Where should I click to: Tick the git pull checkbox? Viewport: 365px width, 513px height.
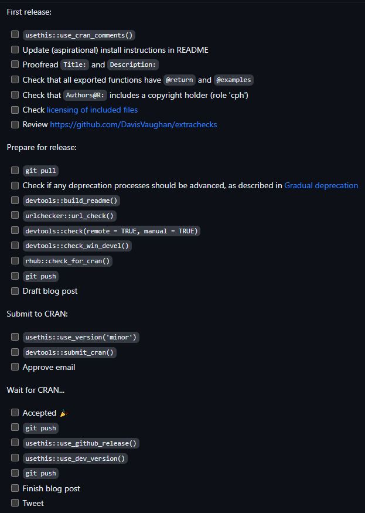15,171
